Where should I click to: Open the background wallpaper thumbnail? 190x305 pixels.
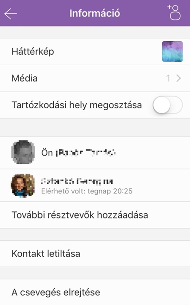tap(172, 51)
